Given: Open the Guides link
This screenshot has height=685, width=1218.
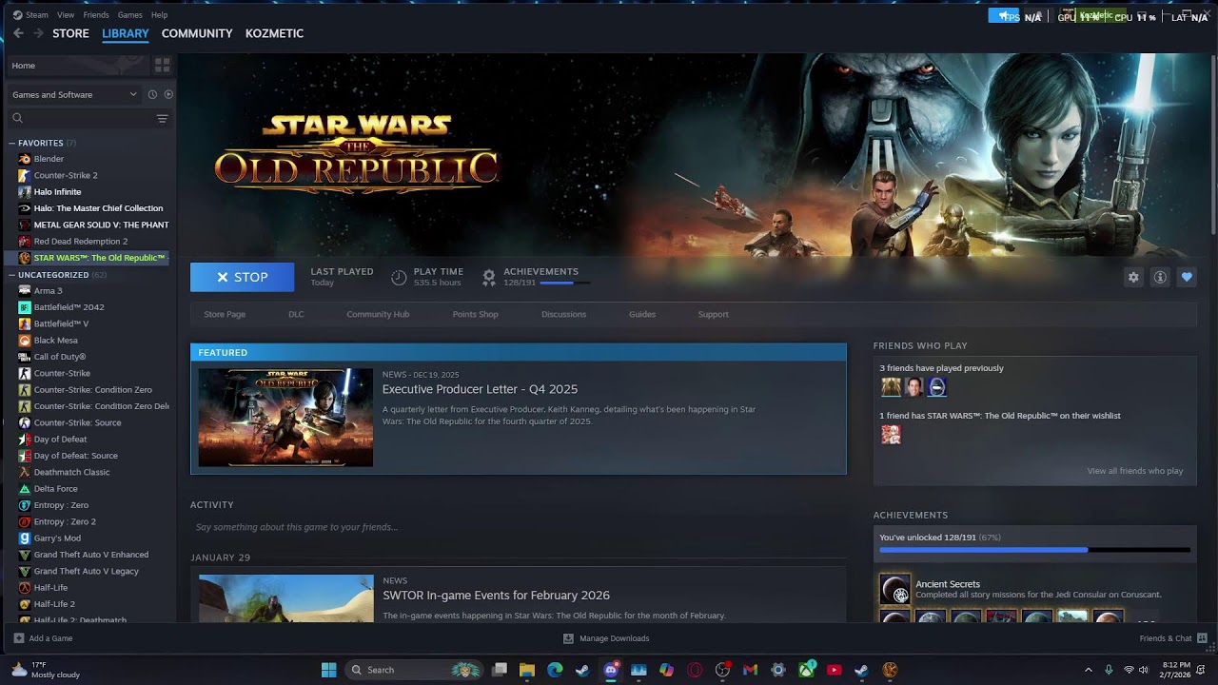Looking at the screenshot, I should pyautogui.click(x=642, y=314).
